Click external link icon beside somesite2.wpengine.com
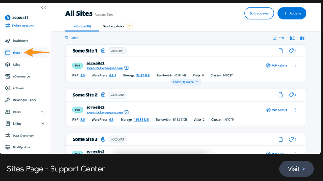The image size is (323, 181). click(126, 112)
